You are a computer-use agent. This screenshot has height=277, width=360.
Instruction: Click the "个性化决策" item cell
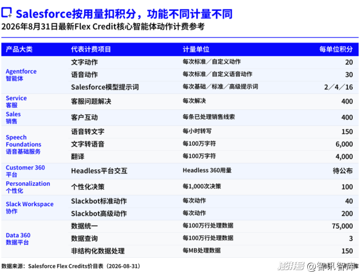click(x=88, y=187)
